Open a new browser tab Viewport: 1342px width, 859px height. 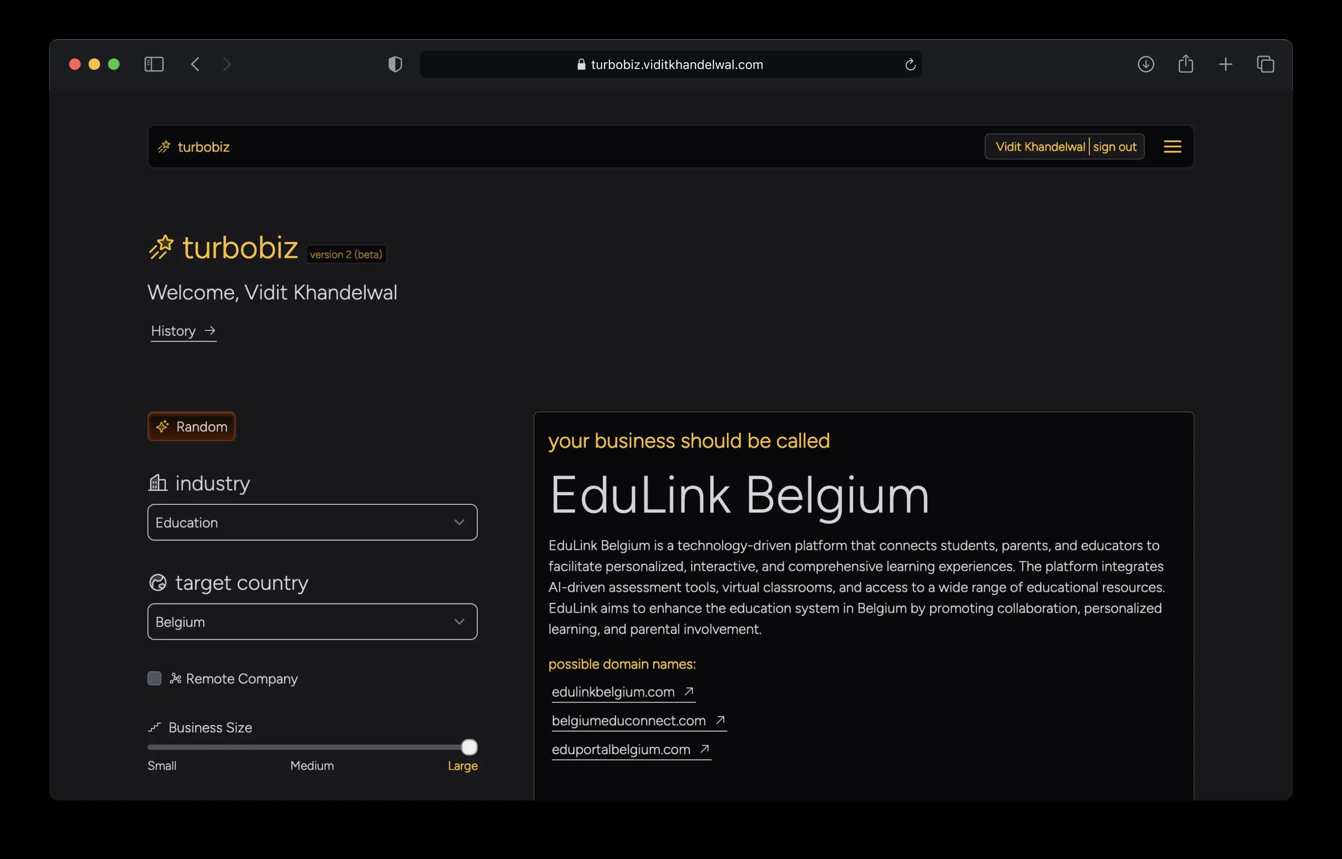tap(1226, 64)
